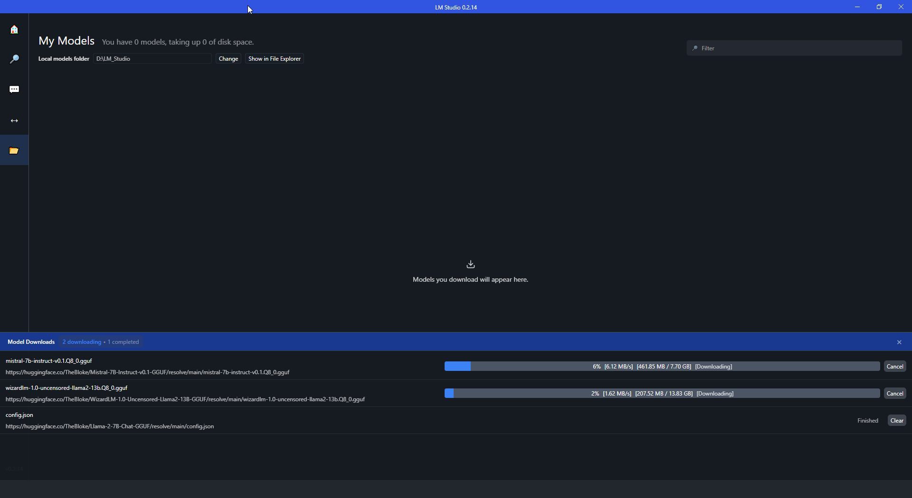Restore down the LM Studio window

[x=879, y=7]
